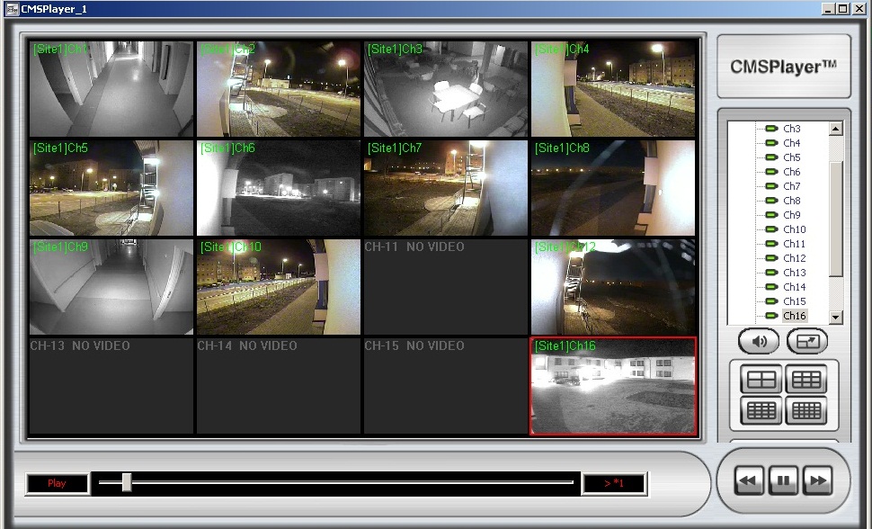The height and width of the screenshot is (529, 872).
Task: Select Ch10 in the channel list
Action: 794,229
